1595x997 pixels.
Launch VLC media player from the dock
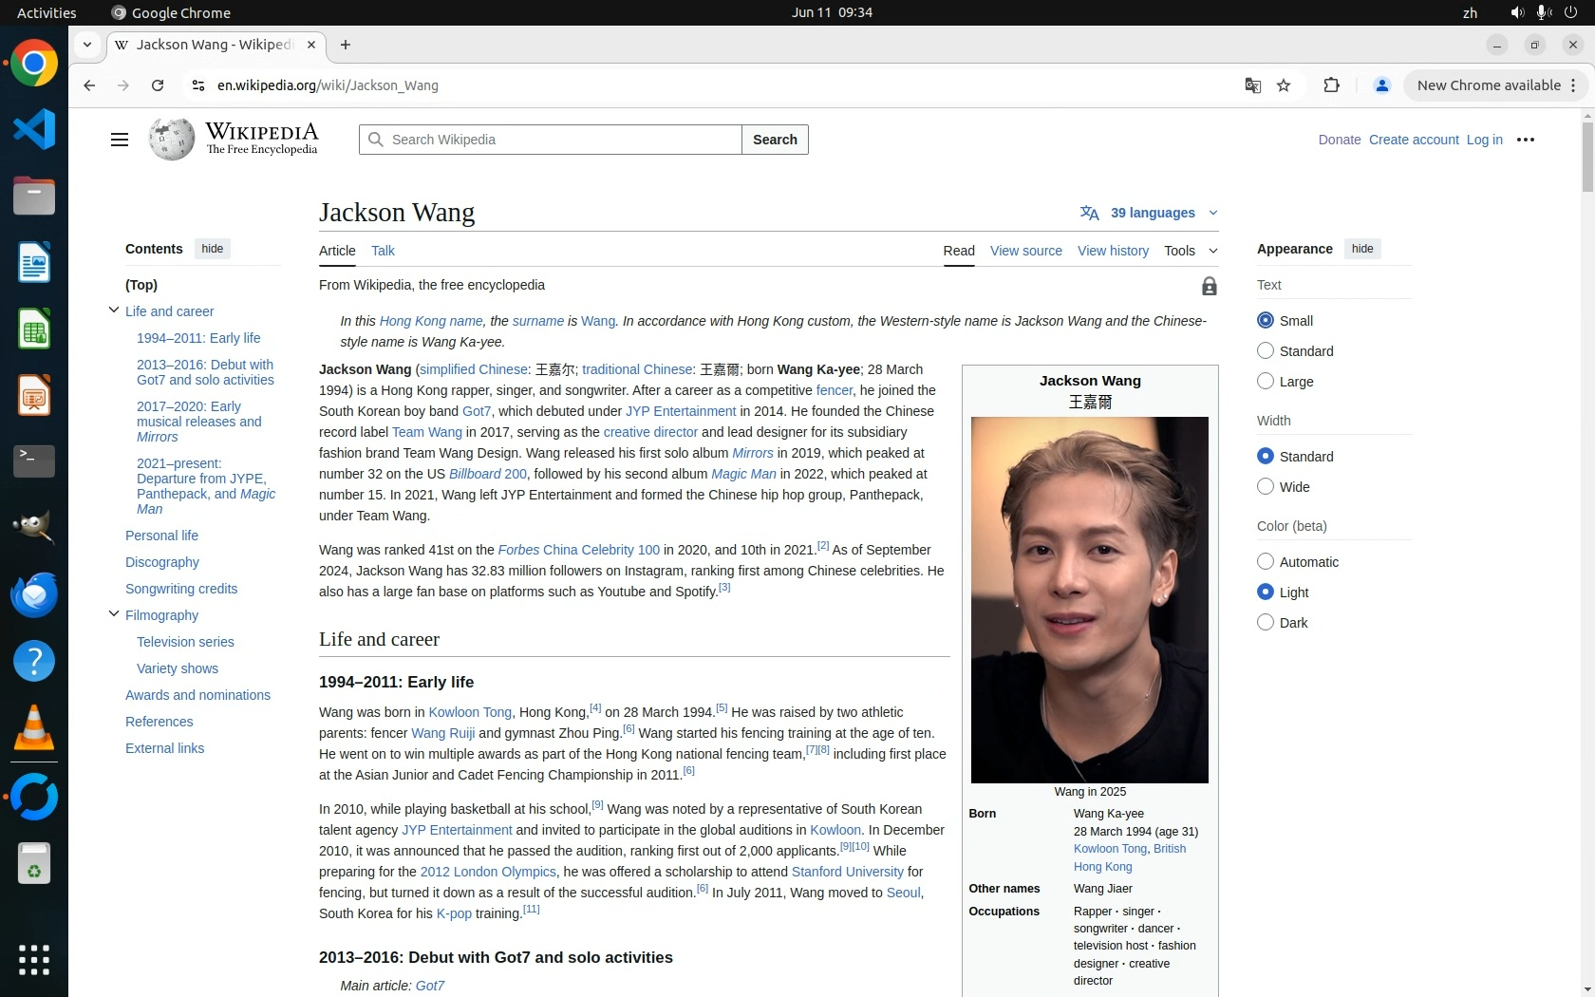pyautogui.click(x=34, y=728)
